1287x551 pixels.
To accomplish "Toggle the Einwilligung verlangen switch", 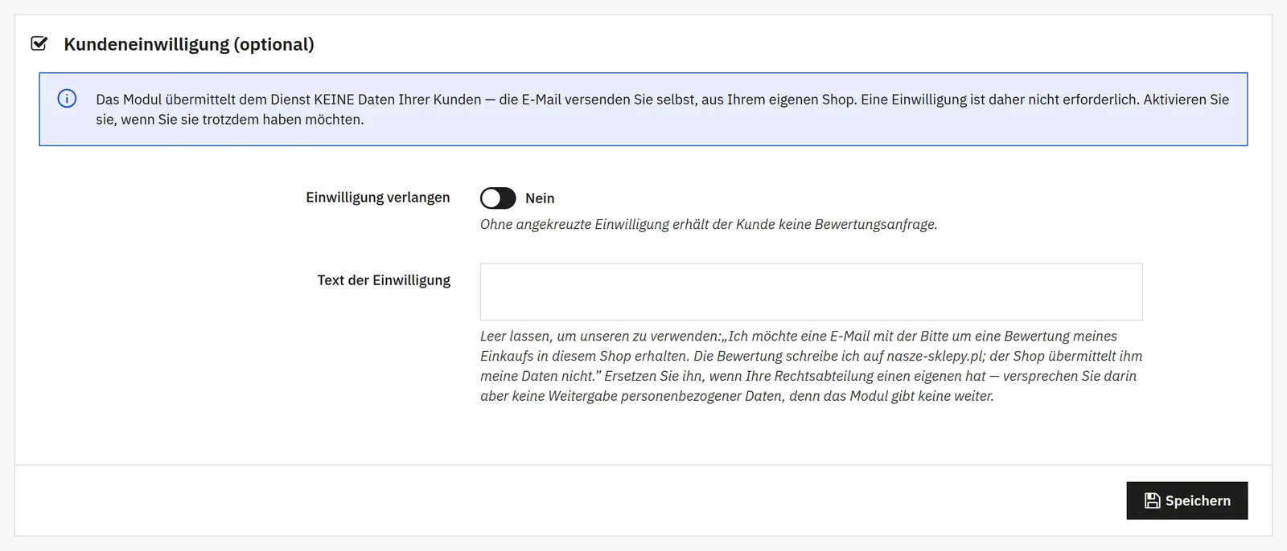I will (498, 198).
